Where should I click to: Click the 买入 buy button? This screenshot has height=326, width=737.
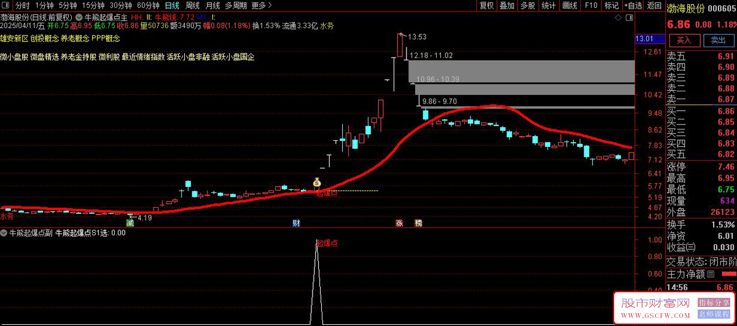pyautogui.click(x=684, y=40)
